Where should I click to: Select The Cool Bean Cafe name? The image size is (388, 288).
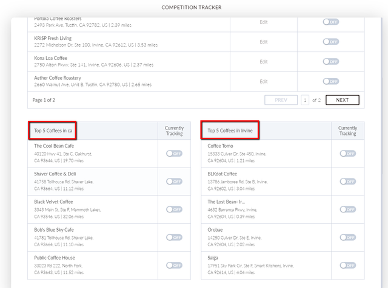click(x=54, y=146)
